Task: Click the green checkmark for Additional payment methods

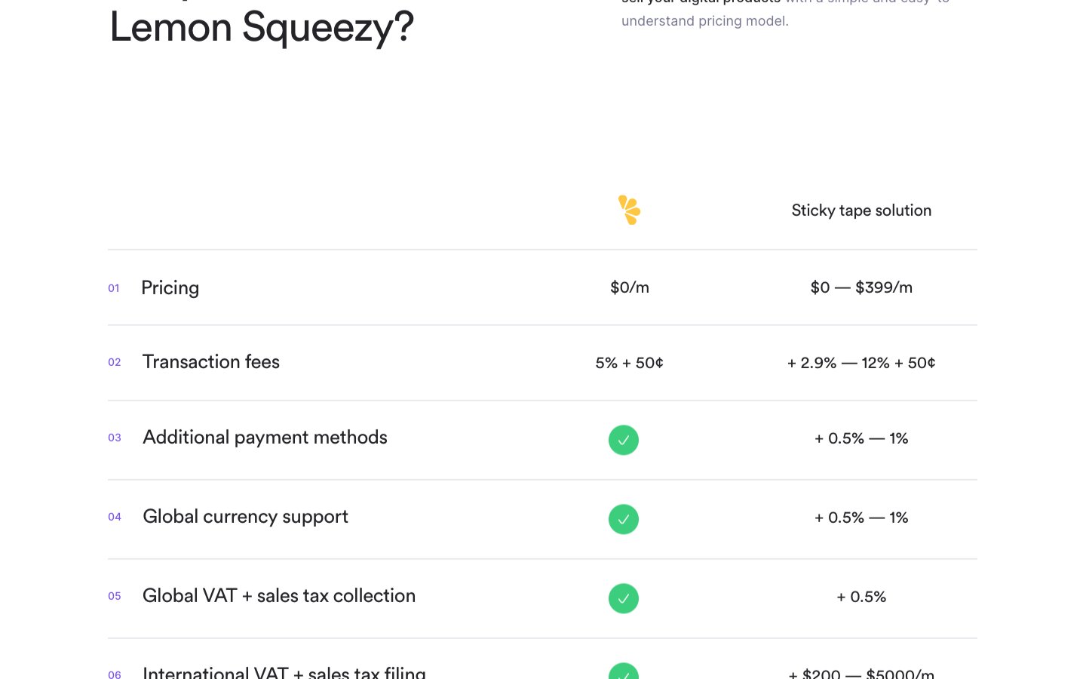Action: [x=624, y=440]
